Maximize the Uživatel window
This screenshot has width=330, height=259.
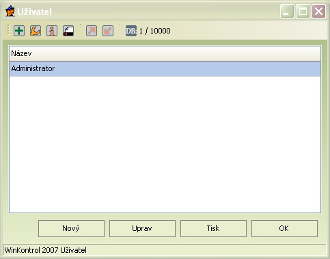(x=303, y=11)
